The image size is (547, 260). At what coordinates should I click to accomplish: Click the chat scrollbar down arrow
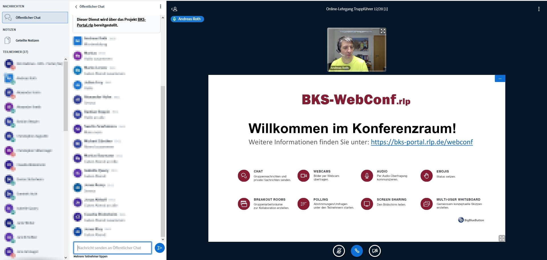(x=163, y=239)
